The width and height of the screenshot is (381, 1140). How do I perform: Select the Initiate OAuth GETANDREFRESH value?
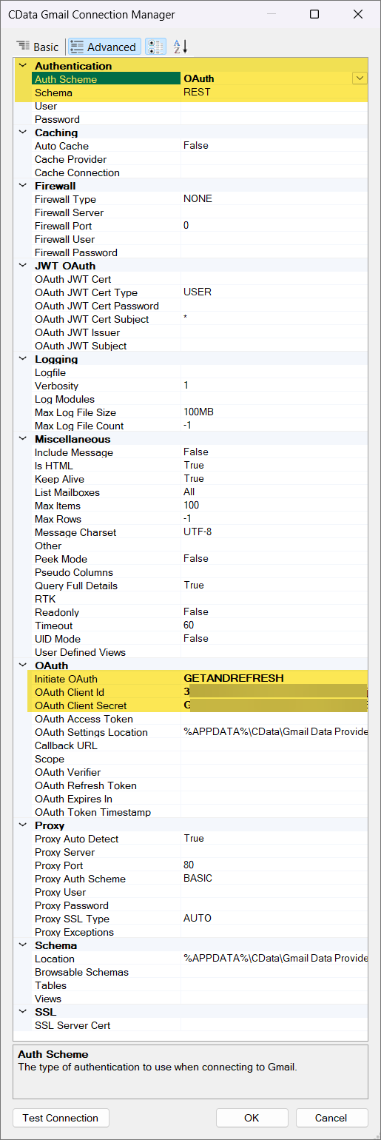click(274, 679)
